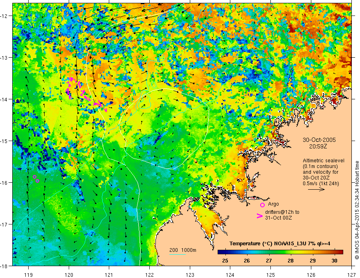
Task: Click longitude axis label '122'
Action: coord(149,275)
